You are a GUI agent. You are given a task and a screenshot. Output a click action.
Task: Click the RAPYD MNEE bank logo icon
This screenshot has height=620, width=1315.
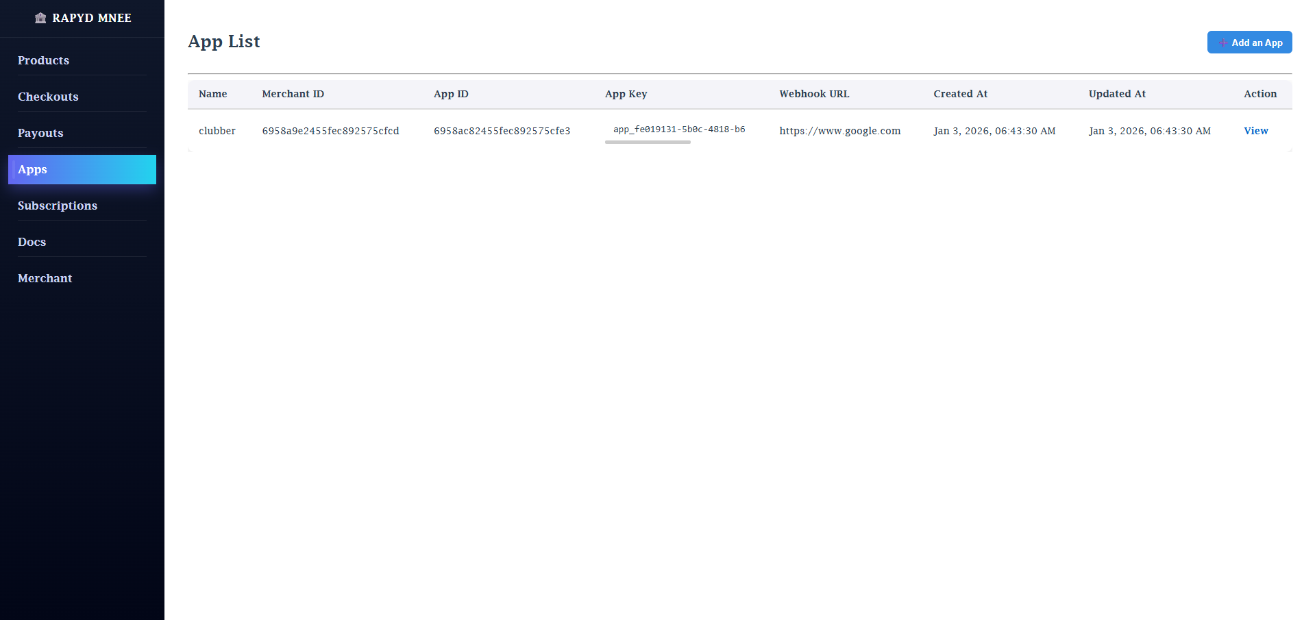(x=40, y=18)
